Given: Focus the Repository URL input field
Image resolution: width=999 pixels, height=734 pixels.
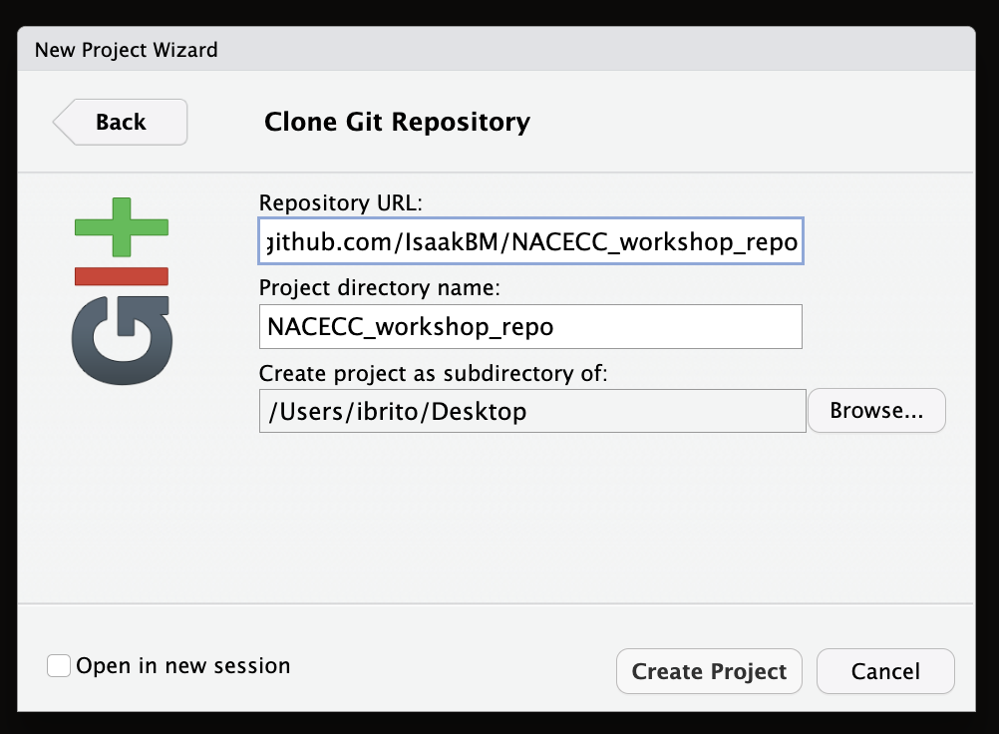Looking at the screenshot, I should tap(529, 242).
